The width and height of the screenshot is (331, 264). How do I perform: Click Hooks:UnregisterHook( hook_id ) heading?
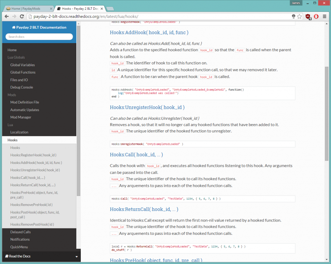pos(147,107)
